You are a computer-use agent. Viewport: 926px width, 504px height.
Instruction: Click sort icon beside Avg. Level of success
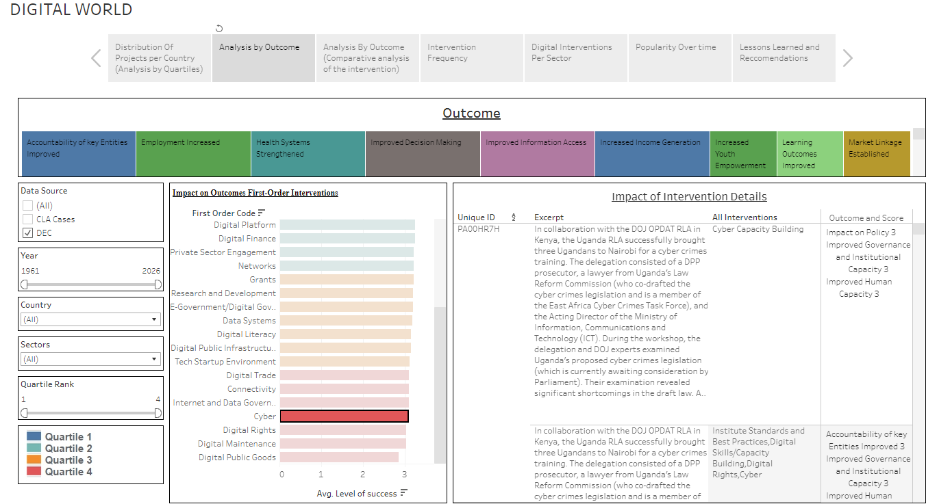(404, 493)
